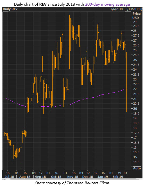Click the 23.5 price axis value
145x186 pixels.
pos(136,75)
